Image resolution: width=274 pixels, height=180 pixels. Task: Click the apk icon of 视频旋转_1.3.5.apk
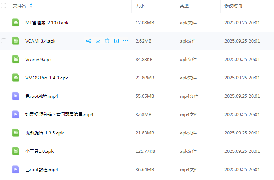[x=16, y=133]
